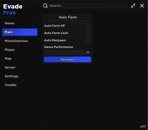This screenshot has width=148, height=130.
Task: Click the Game Performance label
Action: click(x=58, y=47)
